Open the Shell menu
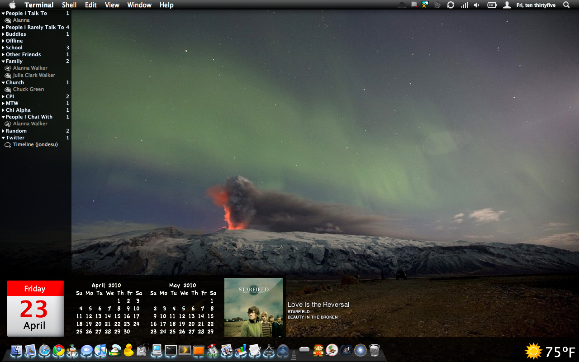 pos(69,5)
